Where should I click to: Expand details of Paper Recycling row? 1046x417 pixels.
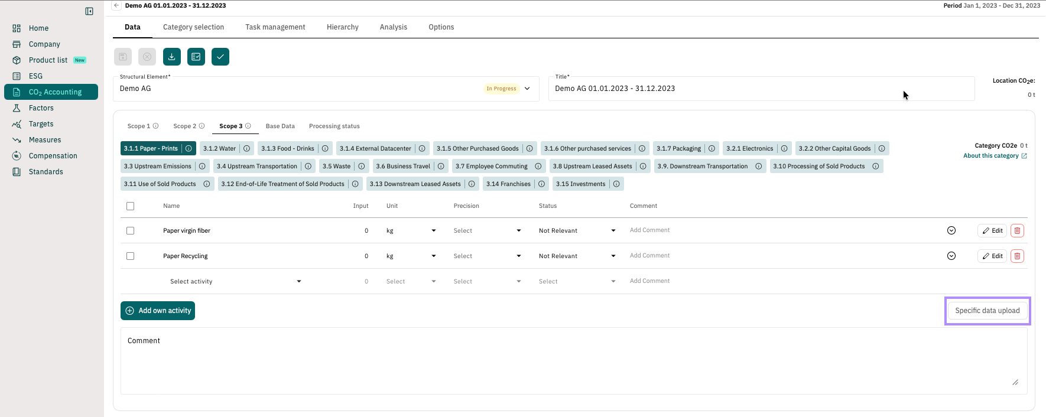[x=951, y=256]
